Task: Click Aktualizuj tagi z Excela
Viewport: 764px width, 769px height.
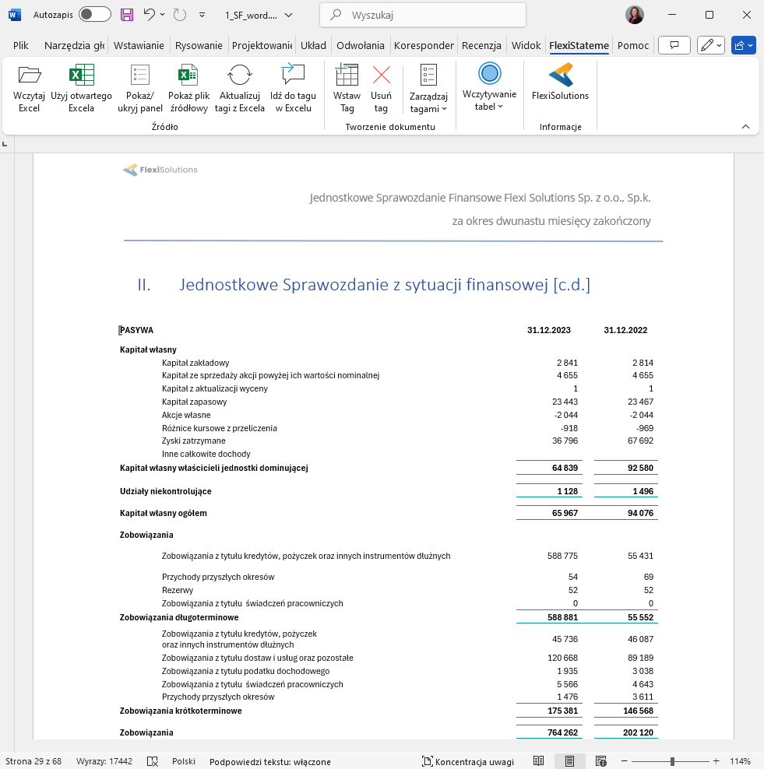Action: [239, 75]
